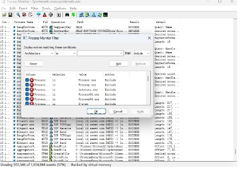Toggle Autoscroll in the toolbar
Image resolution: width=240 pixels, height=170 pixels.
click(24, 15)
